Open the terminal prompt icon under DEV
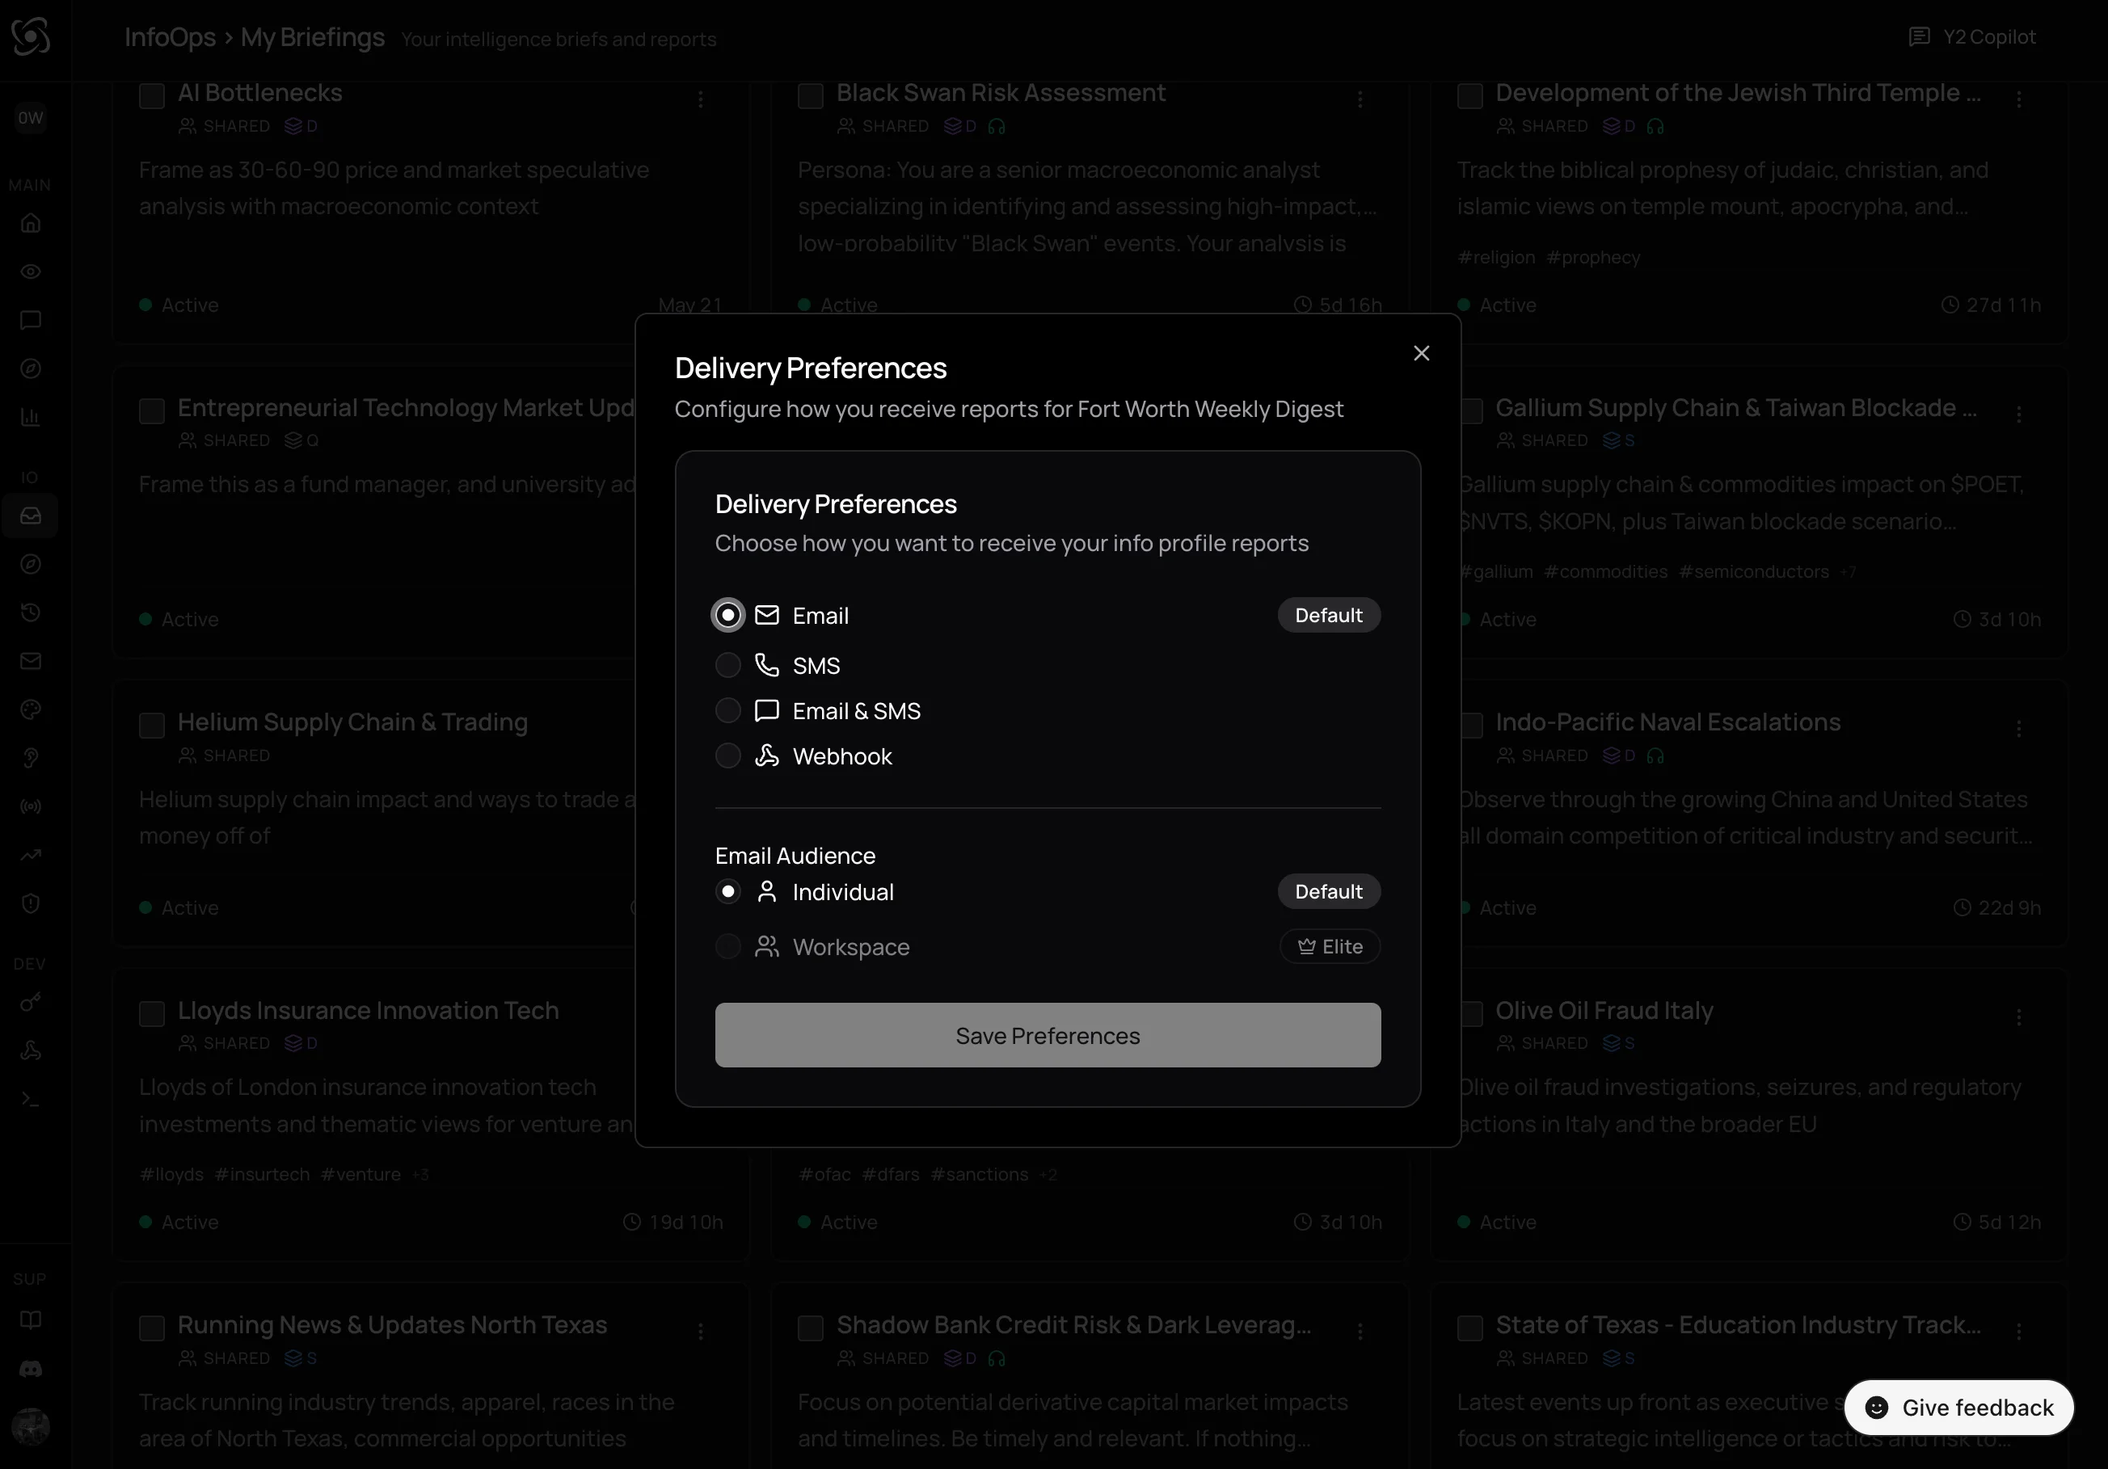 pyautogui.click(x=30, y=1099)
